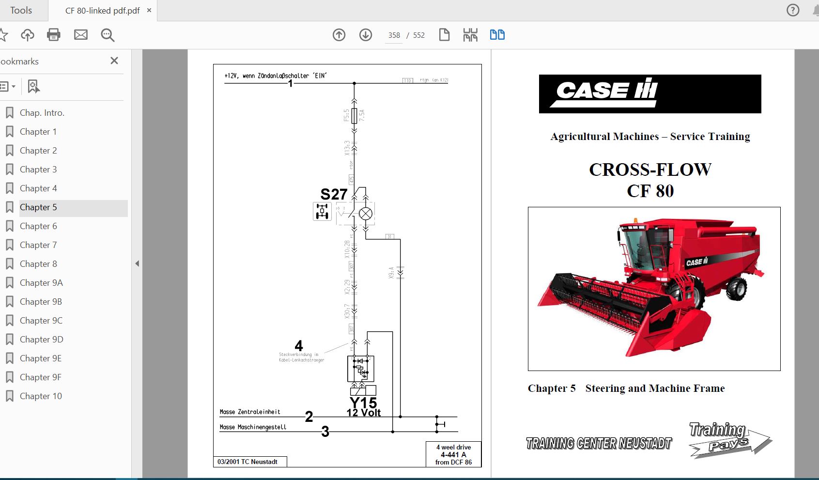Screen dimensions: 819x480
Task: Send file by email envelope icon
Action: (81, 35)
